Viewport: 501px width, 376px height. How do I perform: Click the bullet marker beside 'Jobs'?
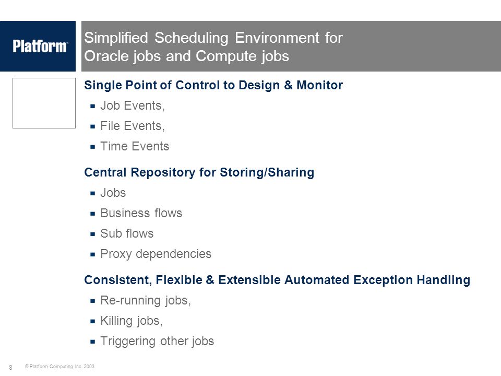click(x=93, y=193)
